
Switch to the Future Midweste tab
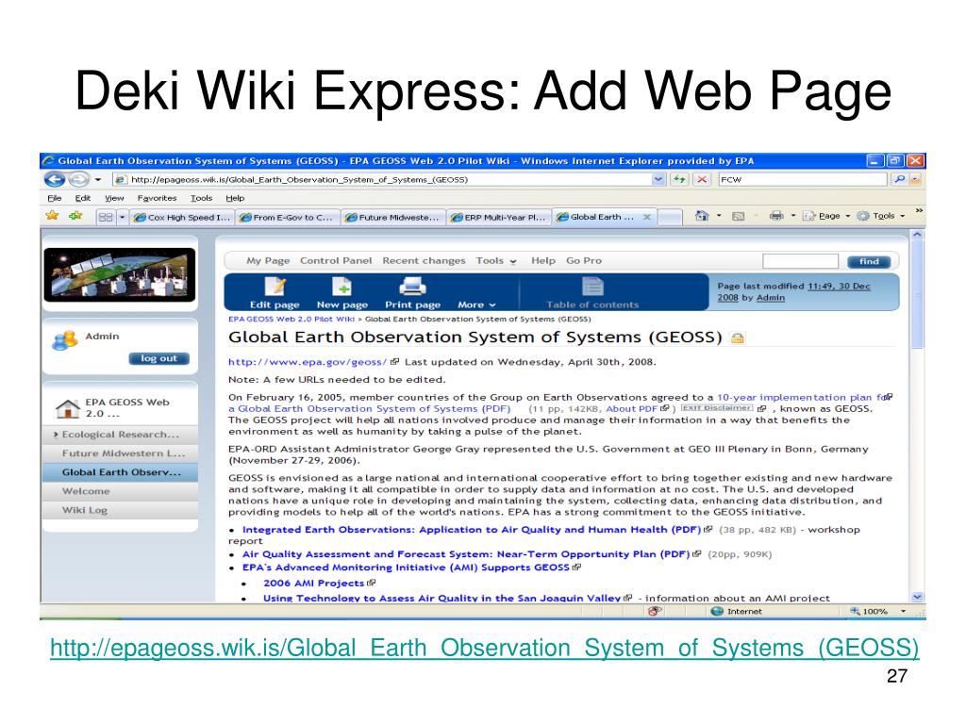(x=392, y=218)
